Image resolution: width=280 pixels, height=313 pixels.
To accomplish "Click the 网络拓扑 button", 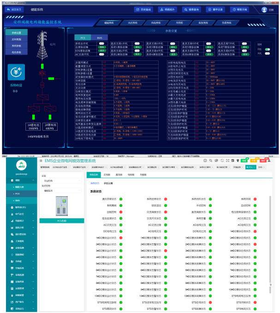I will click(x=167, y=10).
